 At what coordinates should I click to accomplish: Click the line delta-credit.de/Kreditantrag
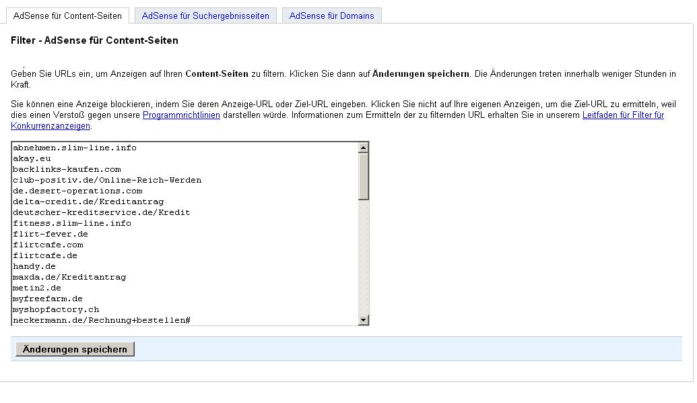88,201
